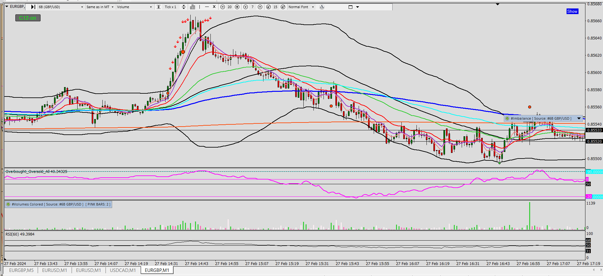Decrease the 7 value with down arrow
This screenshot has height=276, width=603.
coord(246,7)
